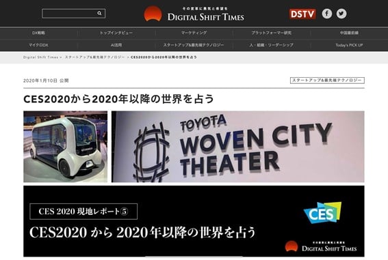Open the Twitter icon in header
Viewport: 388px width, 260px height.
pyautogui.click(x=341, y=14)
